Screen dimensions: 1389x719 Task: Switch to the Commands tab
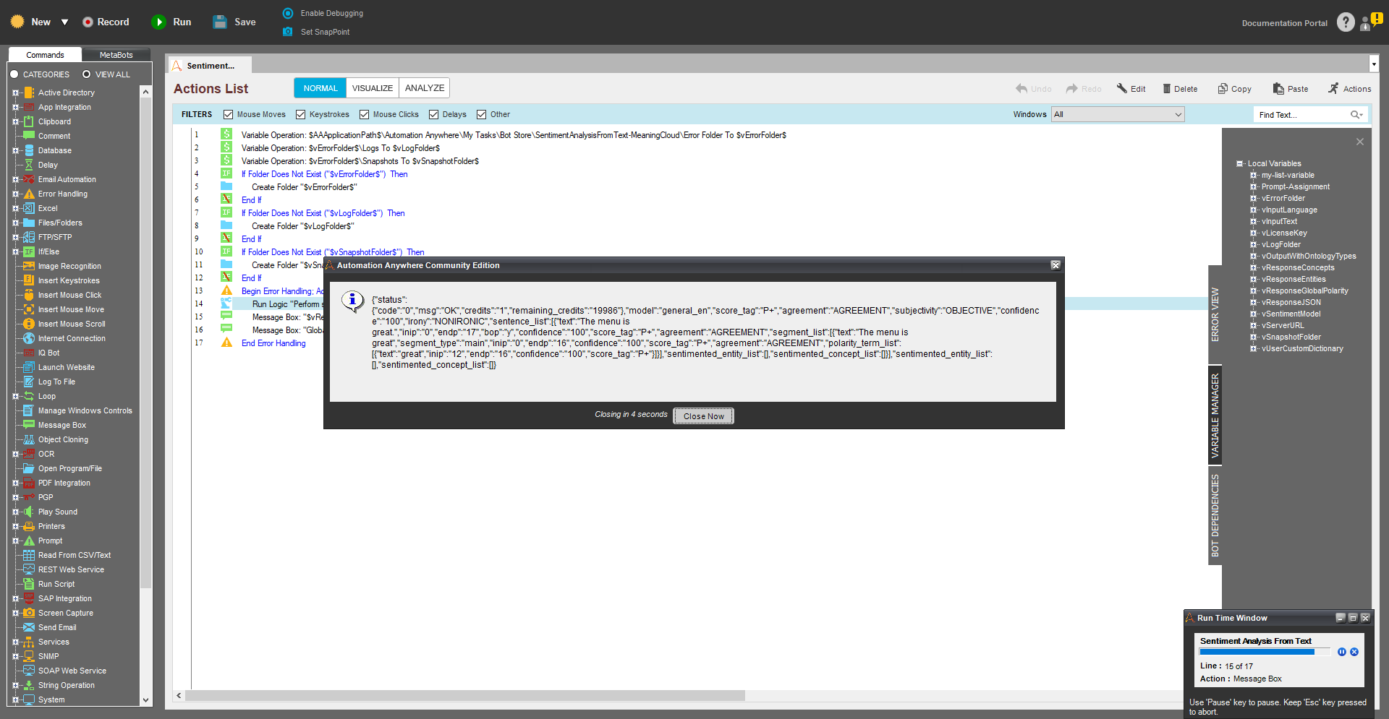coord(45,55)
